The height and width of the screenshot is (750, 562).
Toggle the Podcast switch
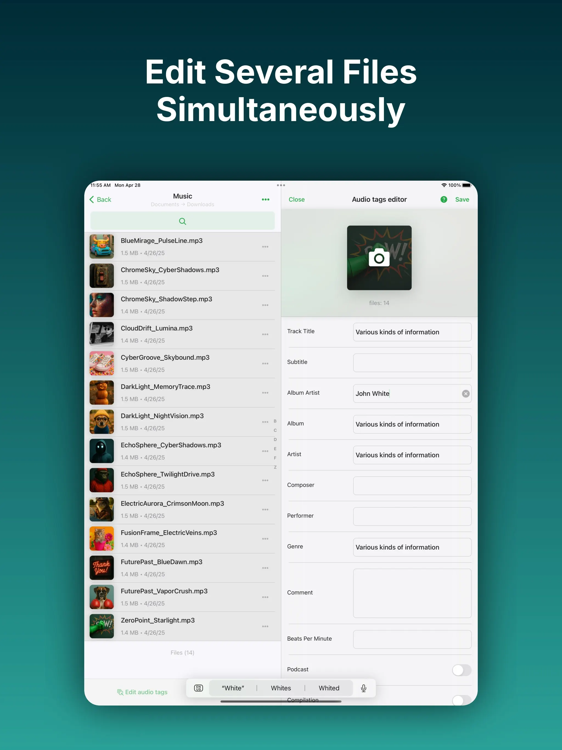[461, 670]
